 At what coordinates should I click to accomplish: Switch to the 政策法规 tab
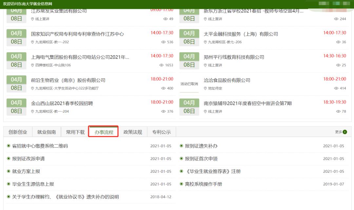click(x=133, y=132)
